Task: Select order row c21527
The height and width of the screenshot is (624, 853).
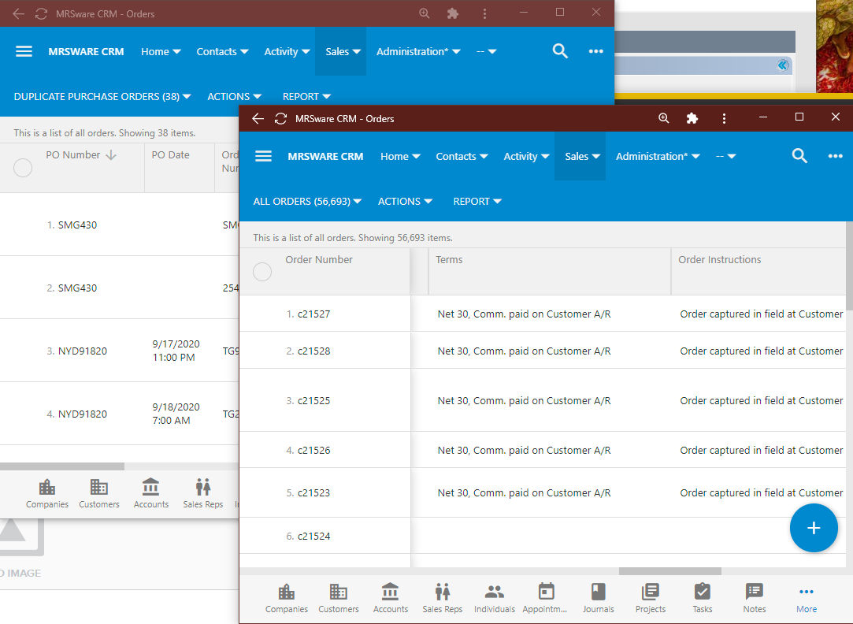Action: (543, 314)
